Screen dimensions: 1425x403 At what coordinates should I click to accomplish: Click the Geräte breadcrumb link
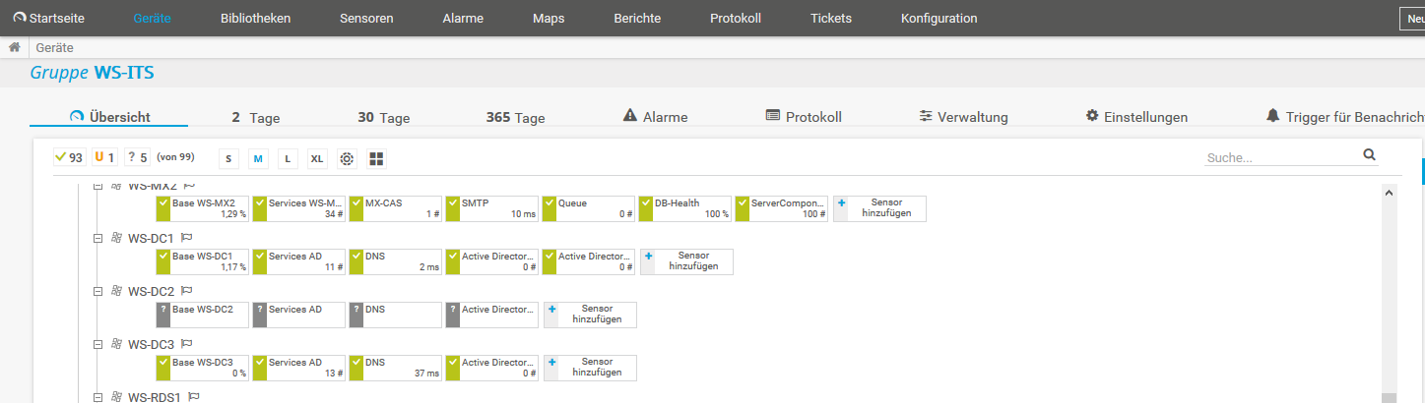(x=55, y=47)
